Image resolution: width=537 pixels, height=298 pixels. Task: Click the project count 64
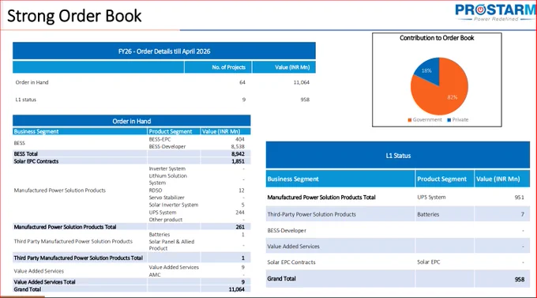pos(242,82)
